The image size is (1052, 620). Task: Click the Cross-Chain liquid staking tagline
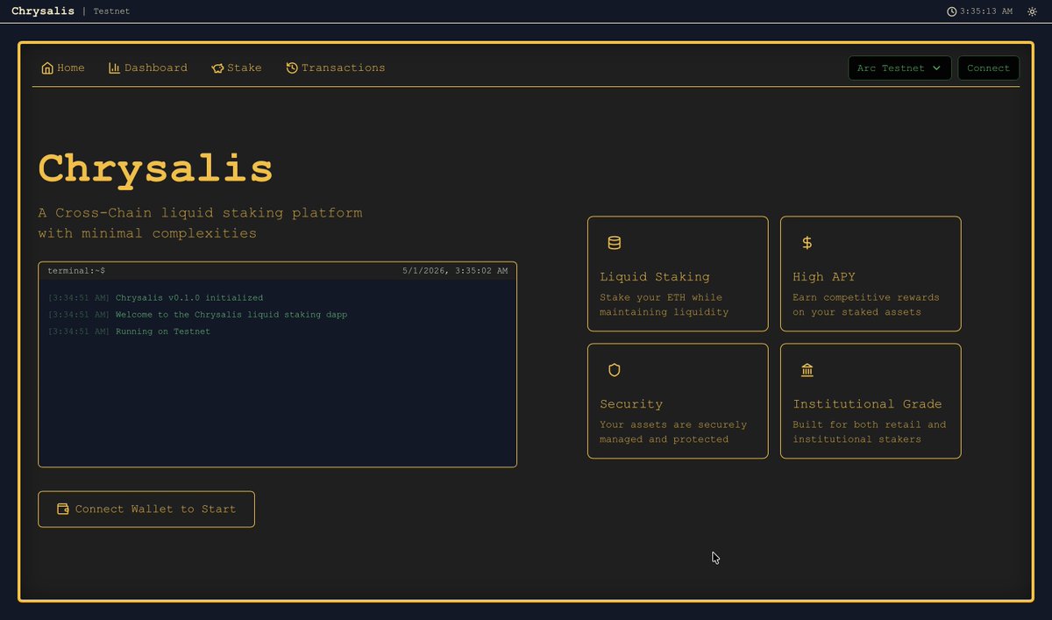pyautogui.click(x=200, y=223)
